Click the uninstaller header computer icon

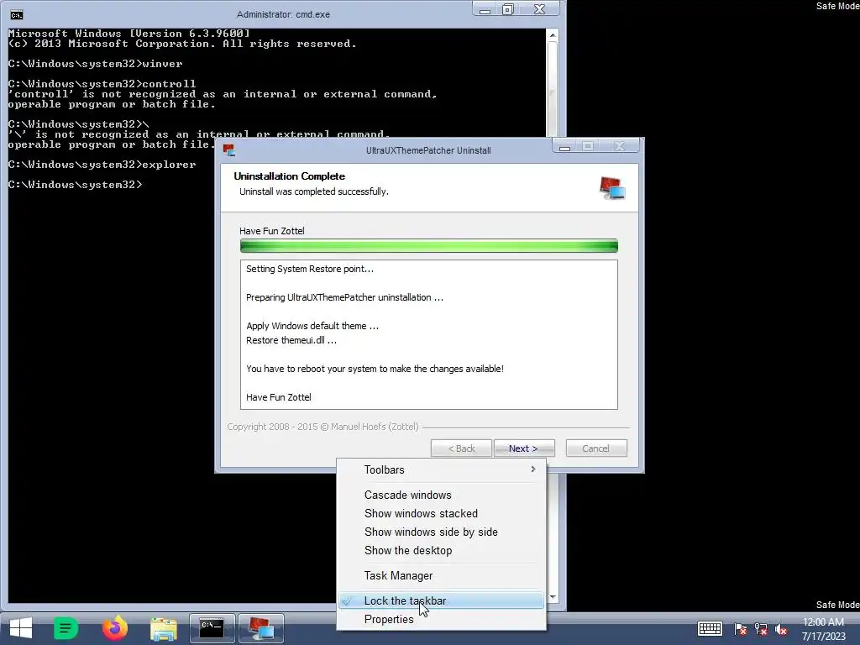tap(612, 188)
